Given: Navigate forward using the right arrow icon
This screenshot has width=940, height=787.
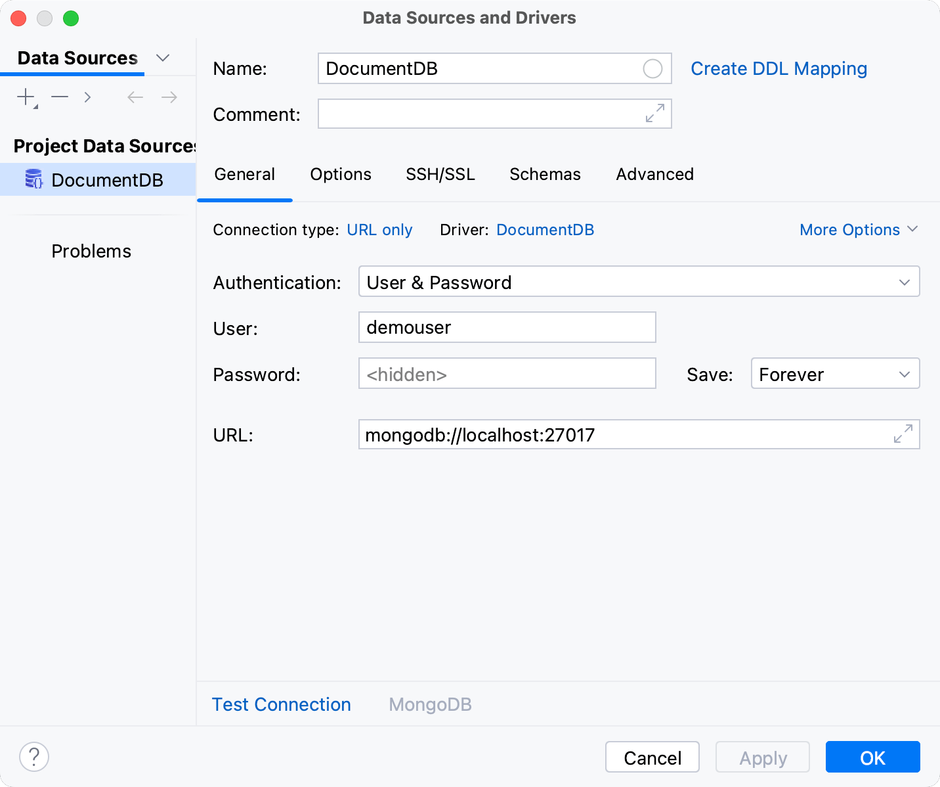Looking at the screenshot, I should click(169, 97).
